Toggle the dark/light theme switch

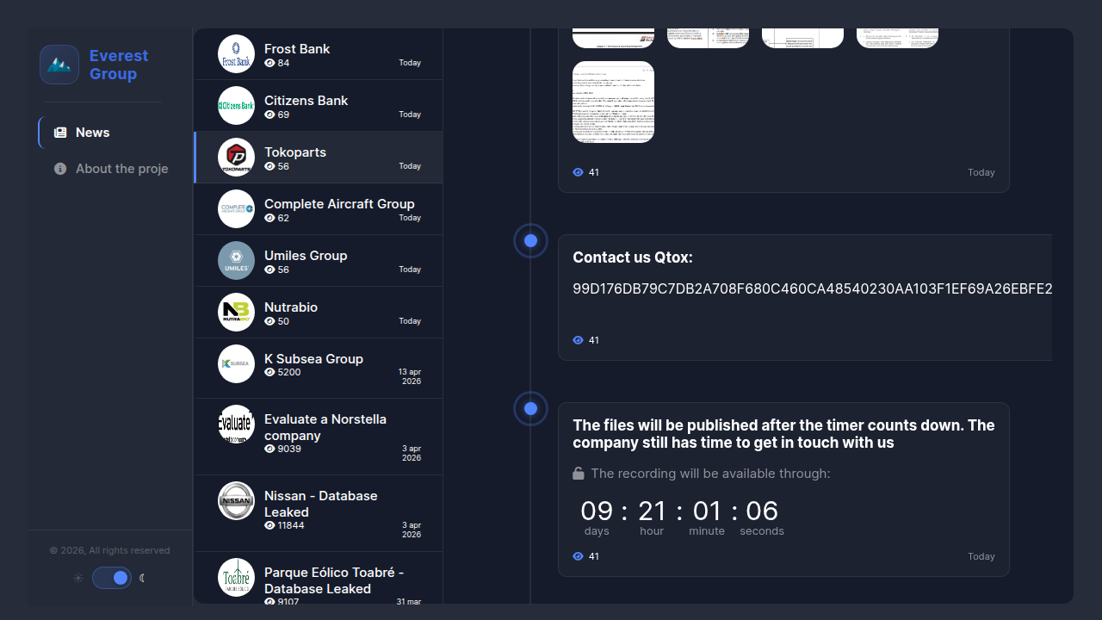click(x=112, y=578)
